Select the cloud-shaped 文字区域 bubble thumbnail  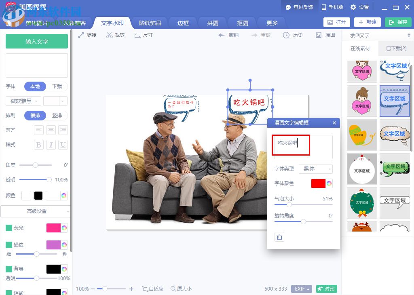[x=395, y=133]
